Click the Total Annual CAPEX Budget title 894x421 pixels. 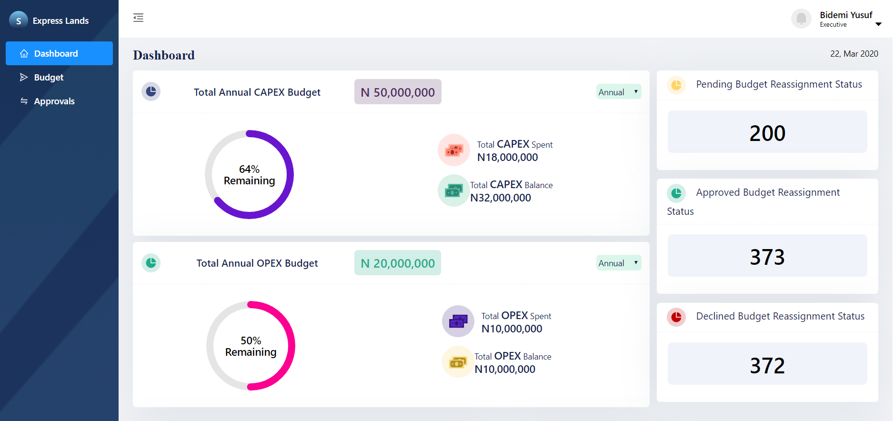coord(257,92)
